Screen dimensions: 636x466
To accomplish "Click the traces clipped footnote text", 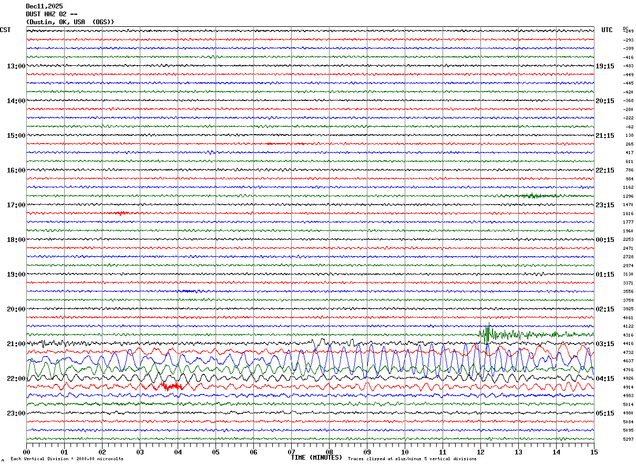I will pos(412,459).
